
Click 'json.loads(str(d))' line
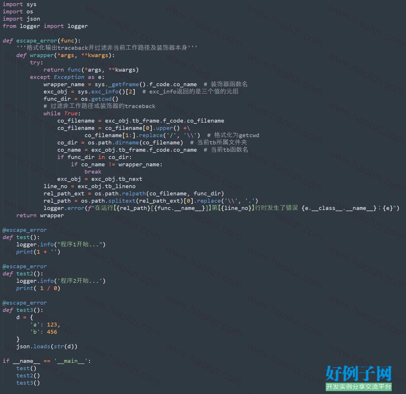pos(47,347)
